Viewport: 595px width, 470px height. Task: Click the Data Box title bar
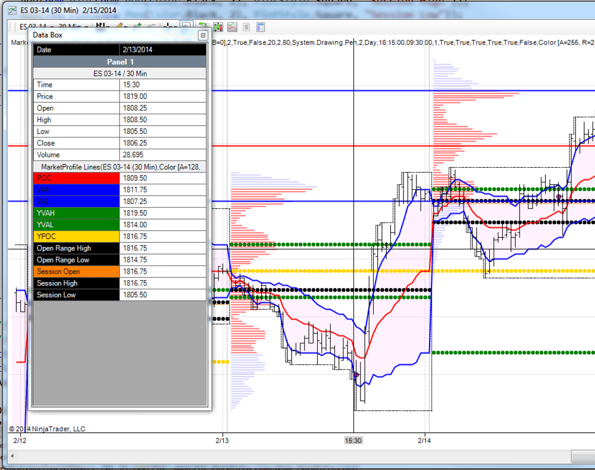click(x=113, y=36)
